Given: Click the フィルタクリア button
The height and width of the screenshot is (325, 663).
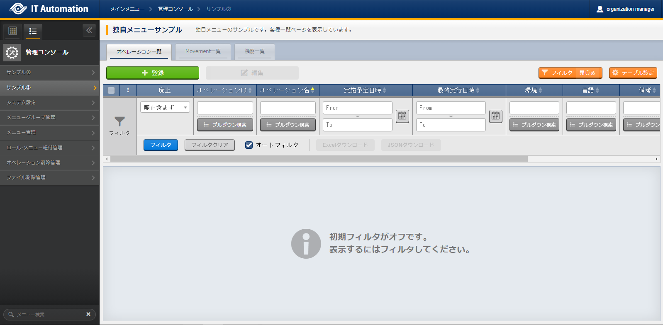Looking at the screenshot, I should coord(210,145).
